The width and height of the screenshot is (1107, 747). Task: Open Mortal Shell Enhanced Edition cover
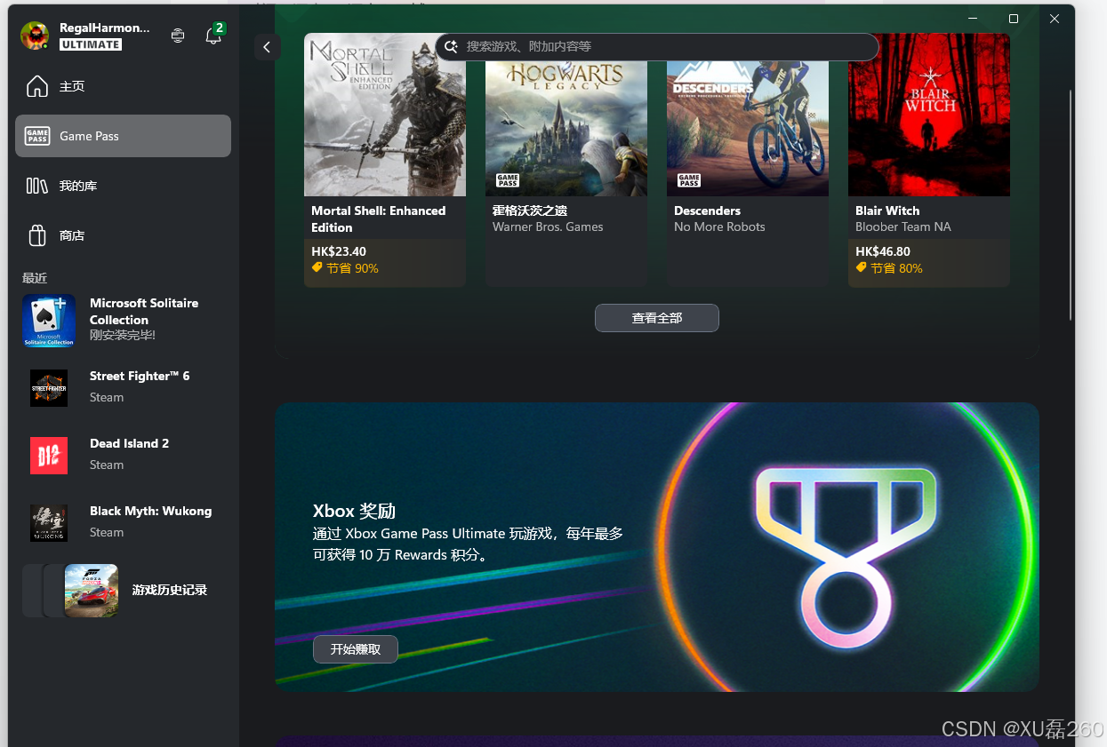(x=385, y=115)
